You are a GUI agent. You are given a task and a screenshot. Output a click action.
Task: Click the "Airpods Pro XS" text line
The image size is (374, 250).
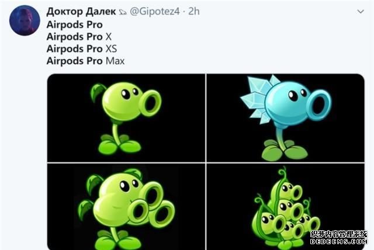click(82, 49)
